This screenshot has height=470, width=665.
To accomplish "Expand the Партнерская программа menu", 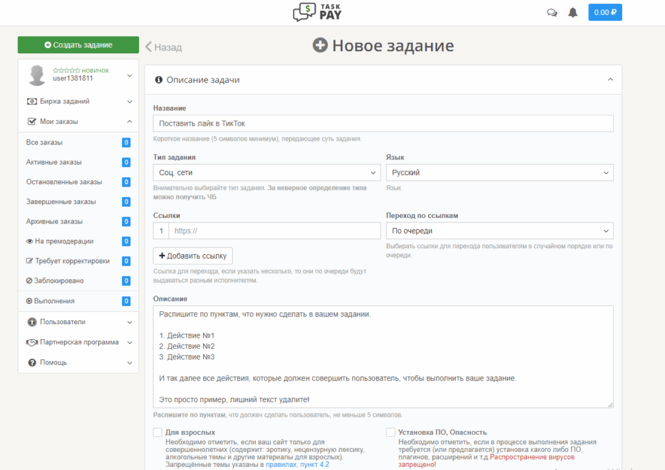I will coord(130,342).
